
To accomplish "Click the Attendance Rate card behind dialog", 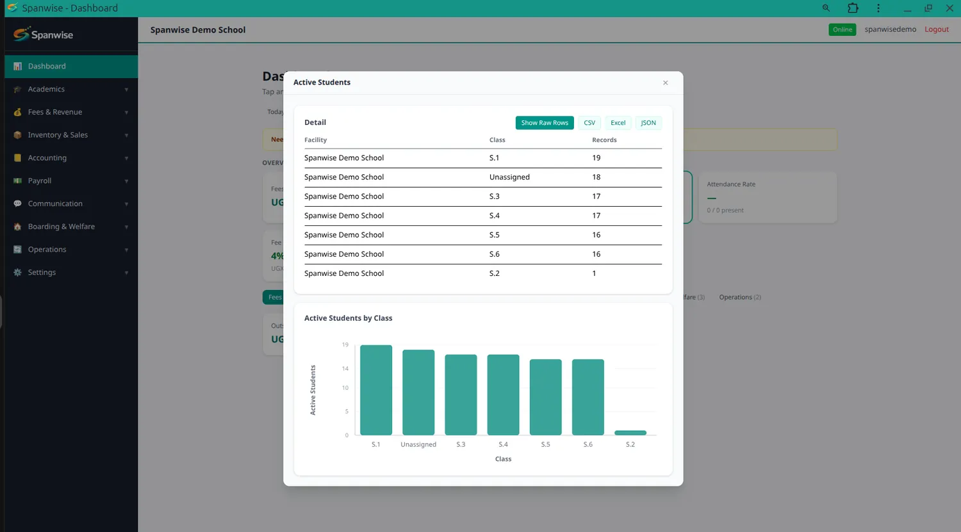I will point(768,197).
